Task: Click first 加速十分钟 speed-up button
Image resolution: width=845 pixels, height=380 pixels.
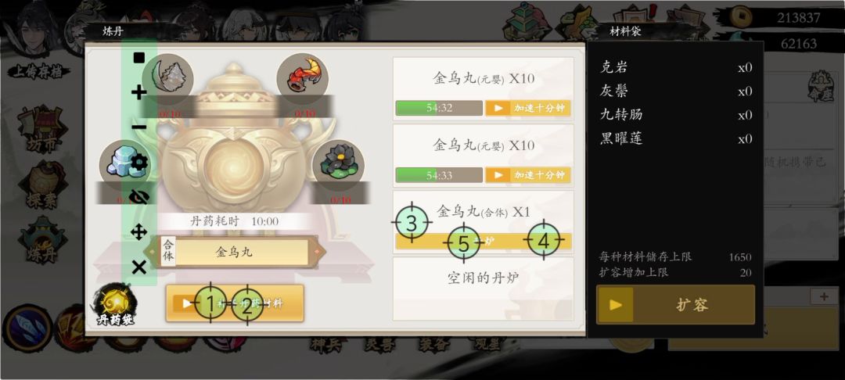Action: [527, 108]
